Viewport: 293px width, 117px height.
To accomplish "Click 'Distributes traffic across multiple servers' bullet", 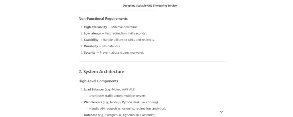I will pos(118,96).
